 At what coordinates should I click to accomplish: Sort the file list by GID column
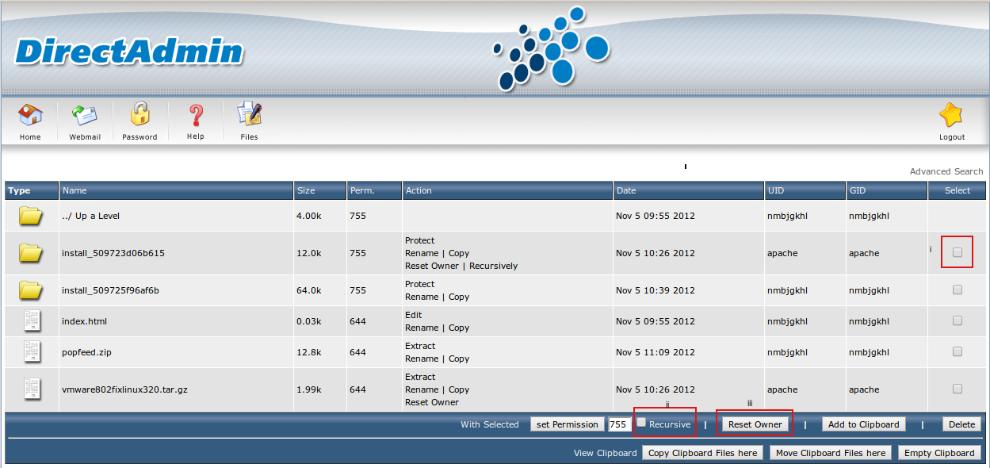click(858, 190)
